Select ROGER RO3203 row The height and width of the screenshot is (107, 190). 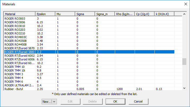tap(89, 30)
